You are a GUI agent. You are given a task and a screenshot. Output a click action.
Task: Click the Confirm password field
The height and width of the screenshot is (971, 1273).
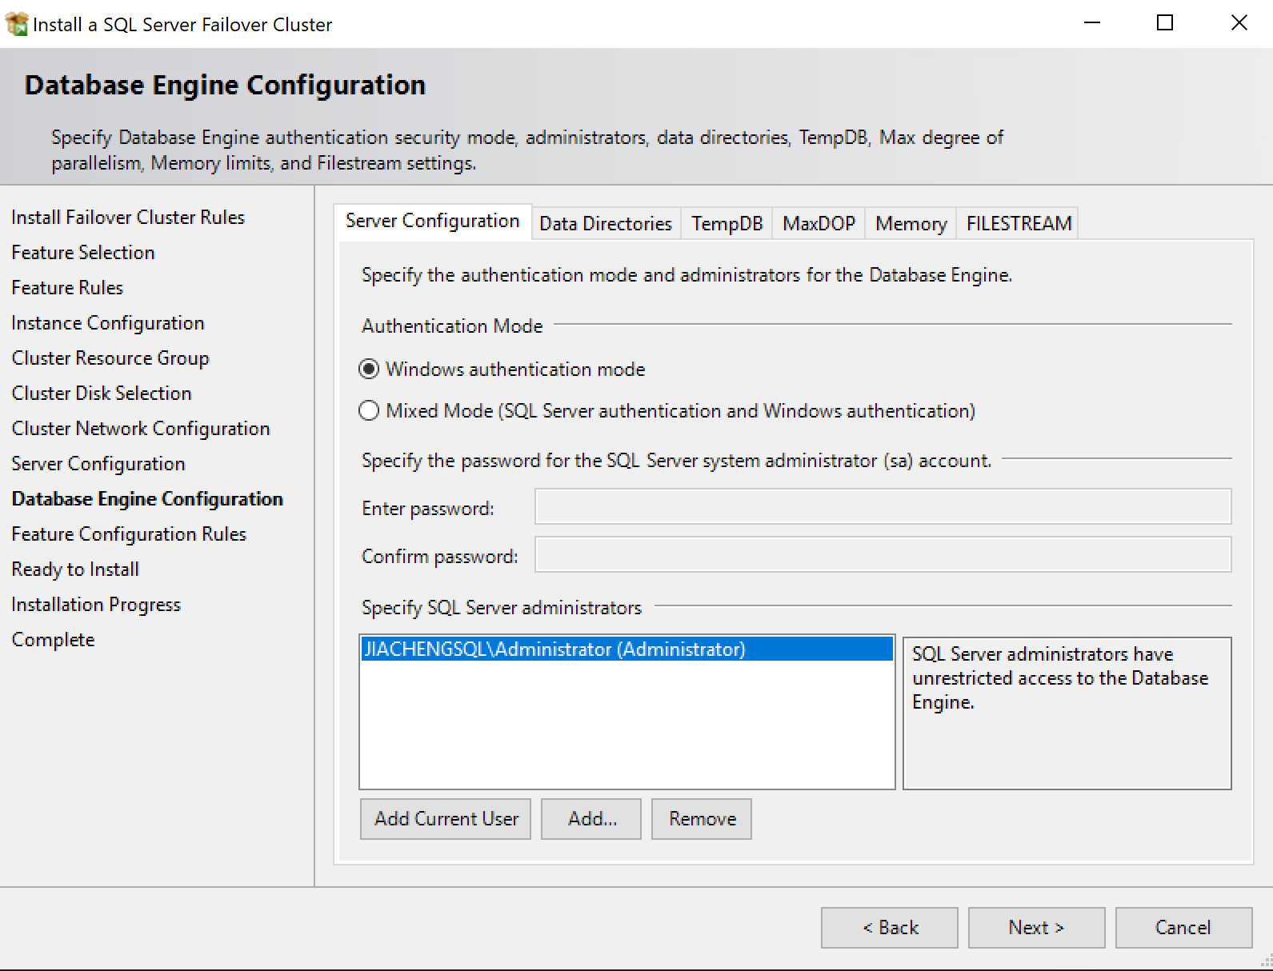click(883, 555)
